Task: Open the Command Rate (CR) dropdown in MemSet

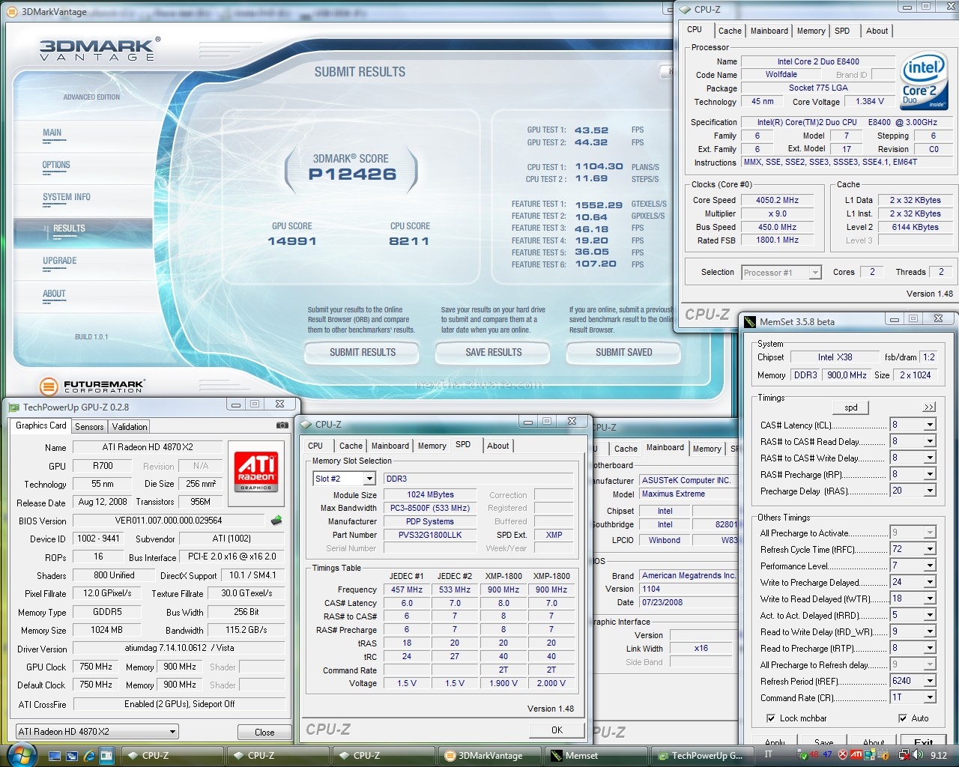Action: 930,697
